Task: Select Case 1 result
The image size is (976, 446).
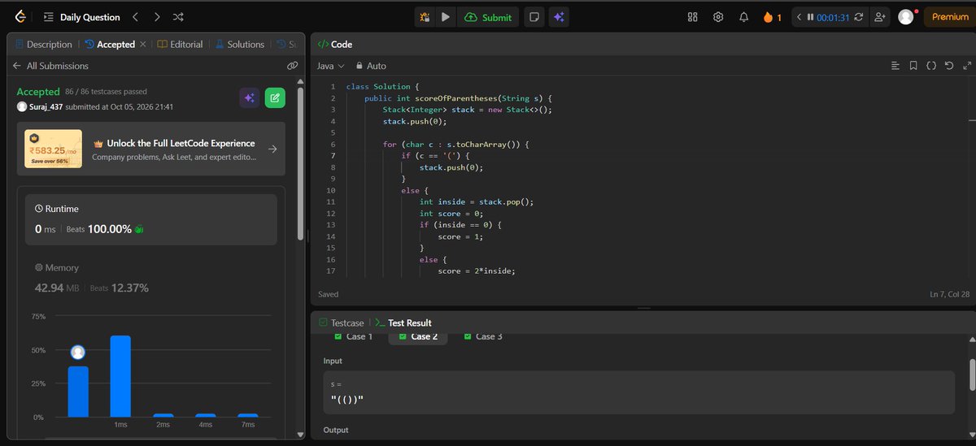Action: 353,336
